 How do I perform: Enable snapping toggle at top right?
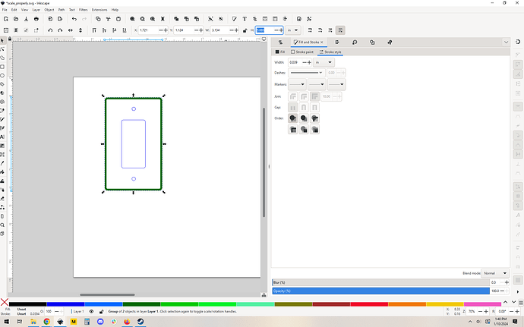click(518, 42)
